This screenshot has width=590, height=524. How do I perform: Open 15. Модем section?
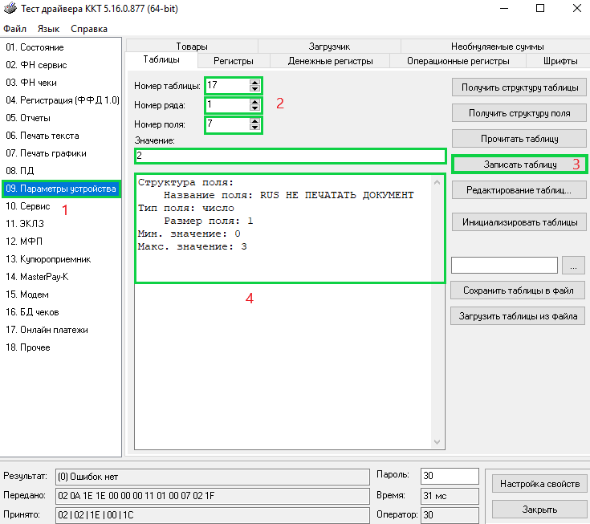click(x=27, y=294)
